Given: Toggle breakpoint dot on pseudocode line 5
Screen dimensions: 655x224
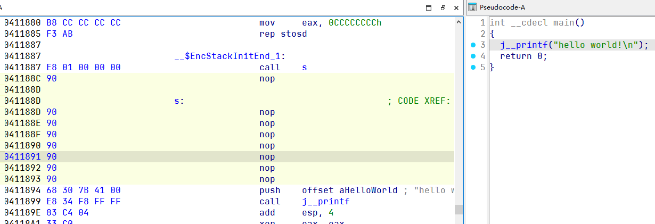Looking at the screenshot, I should click(472, 68).
